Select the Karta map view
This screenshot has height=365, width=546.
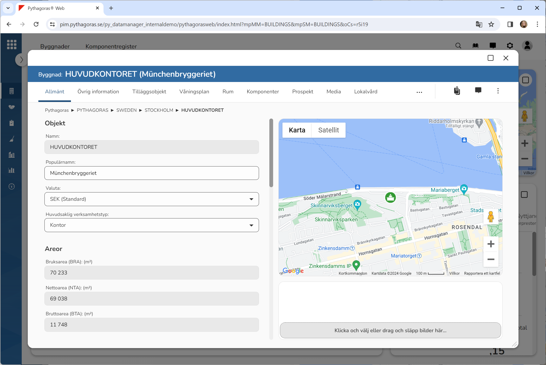click(297, 130)
